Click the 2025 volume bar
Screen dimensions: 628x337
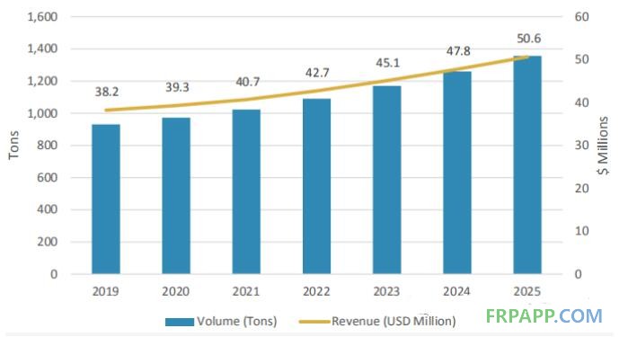(527, 165)
